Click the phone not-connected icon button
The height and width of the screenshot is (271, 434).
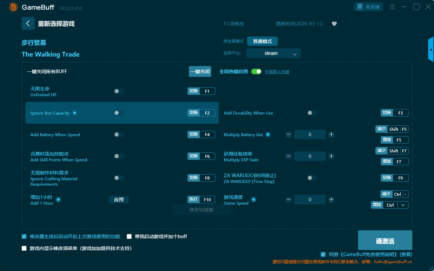click(369, 7)
